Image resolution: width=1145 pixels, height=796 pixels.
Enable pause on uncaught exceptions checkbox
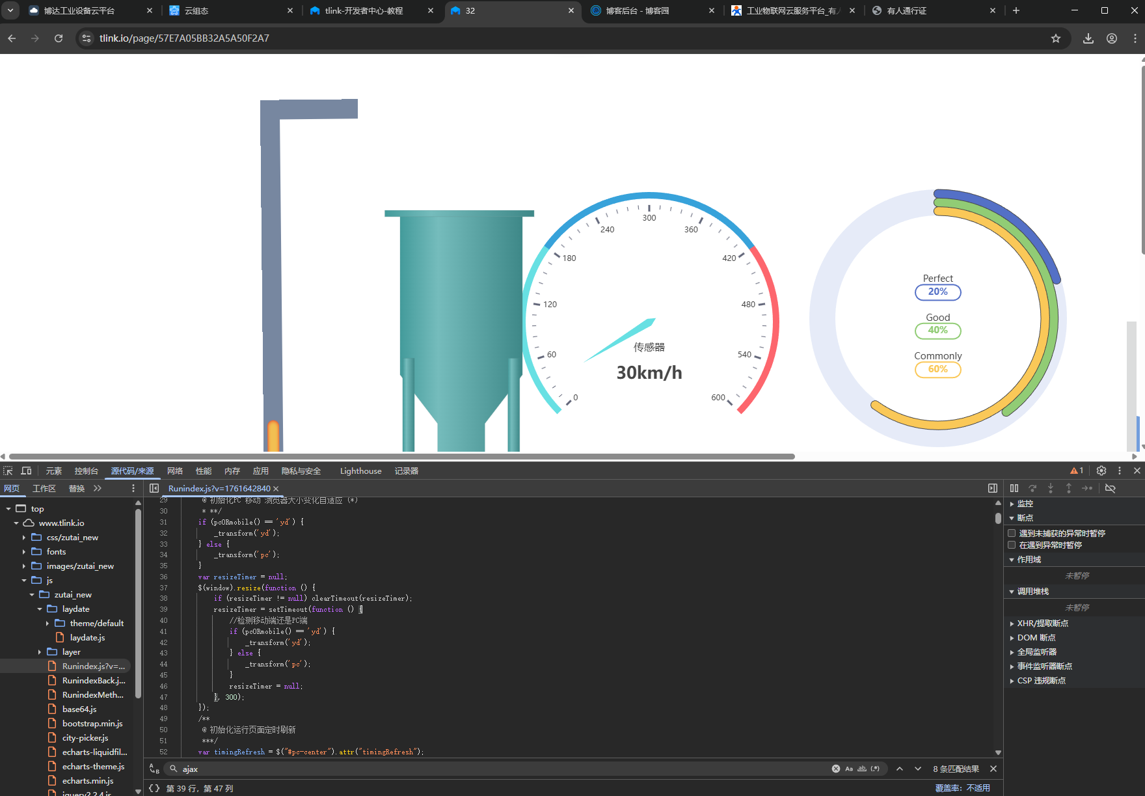pyautogui.click(x=1012, y=533)
